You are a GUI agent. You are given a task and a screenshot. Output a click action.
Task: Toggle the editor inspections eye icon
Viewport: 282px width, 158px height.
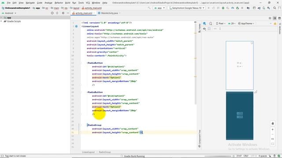pyautogui.click(x=195, y=22)
